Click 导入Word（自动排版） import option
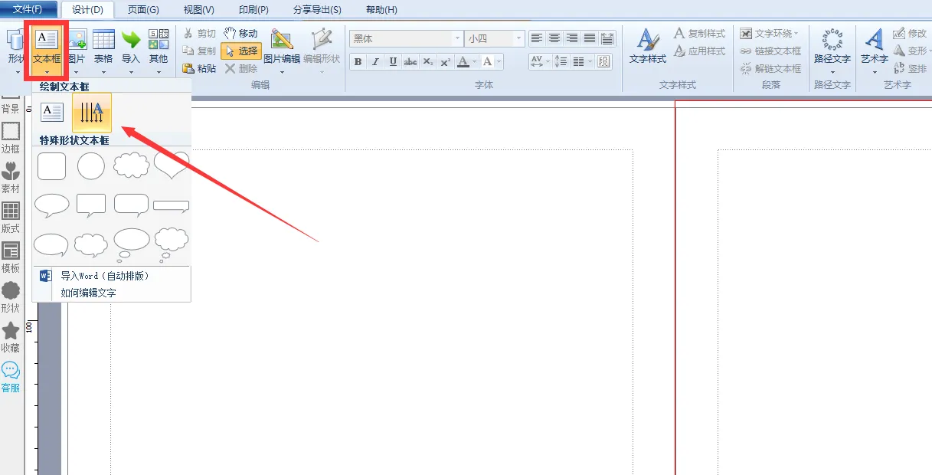 105,276
